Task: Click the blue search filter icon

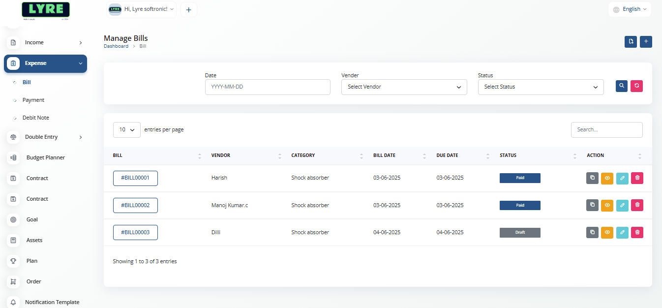Action: click(622, 86)
